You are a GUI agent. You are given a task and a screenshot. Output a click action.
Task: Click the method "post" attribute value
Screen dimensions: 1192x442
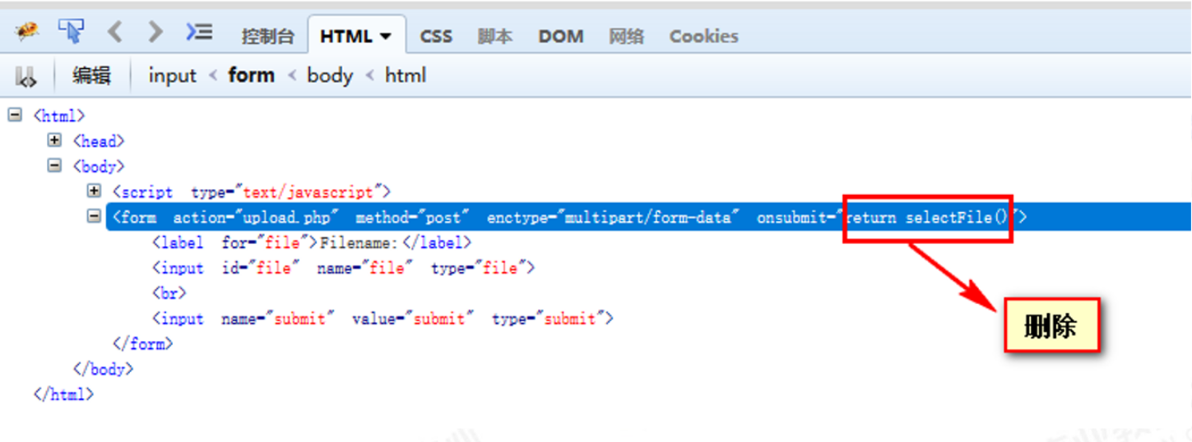443,218
